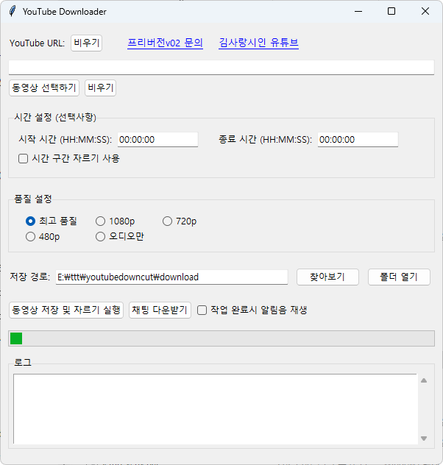The image size is (443, 465).
Task: Click the 저장 경로 path field
Action: point(171,277)
